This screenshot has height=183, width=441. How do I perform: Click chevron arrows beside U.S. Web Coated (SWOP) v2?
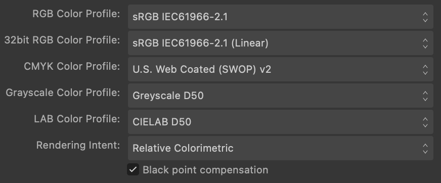pyautogui.click(x=425, y=69)
